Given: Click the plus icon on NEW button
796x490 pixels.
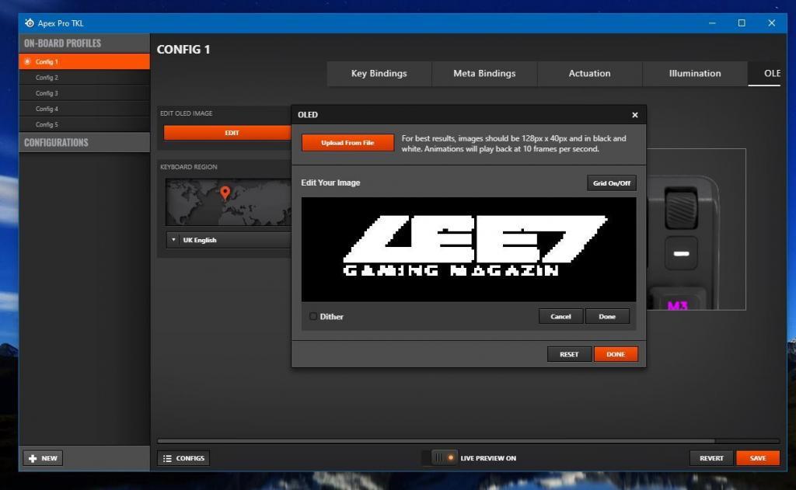Looking at the screenshot, I should point(33,458).
